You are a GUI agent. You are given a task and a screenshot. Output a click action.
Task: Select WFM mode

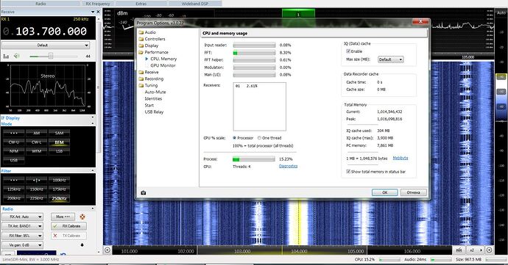click(37, 151)
